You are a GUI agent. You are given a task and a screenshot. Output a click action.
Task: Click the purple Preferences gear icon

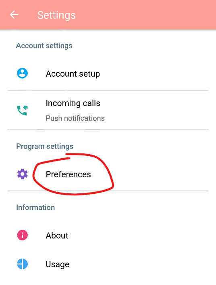click(x=22, y=174)
